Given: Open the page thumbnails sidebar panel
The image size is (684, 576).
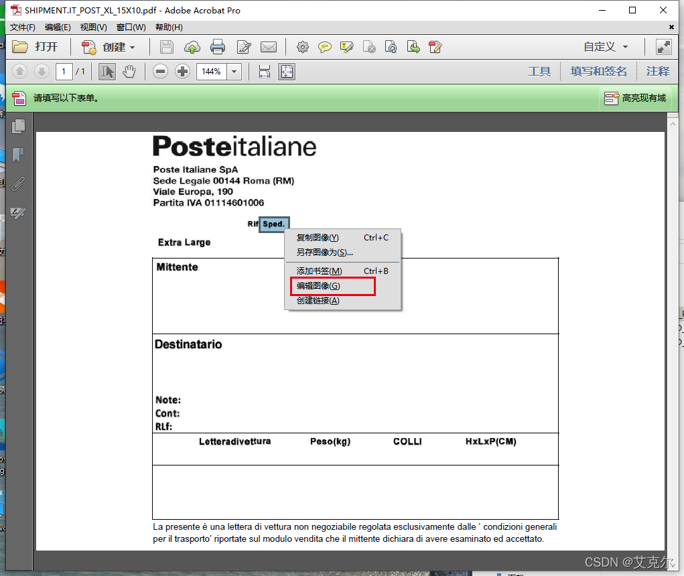Looking at the screenshot, I should tap(18, 127).
